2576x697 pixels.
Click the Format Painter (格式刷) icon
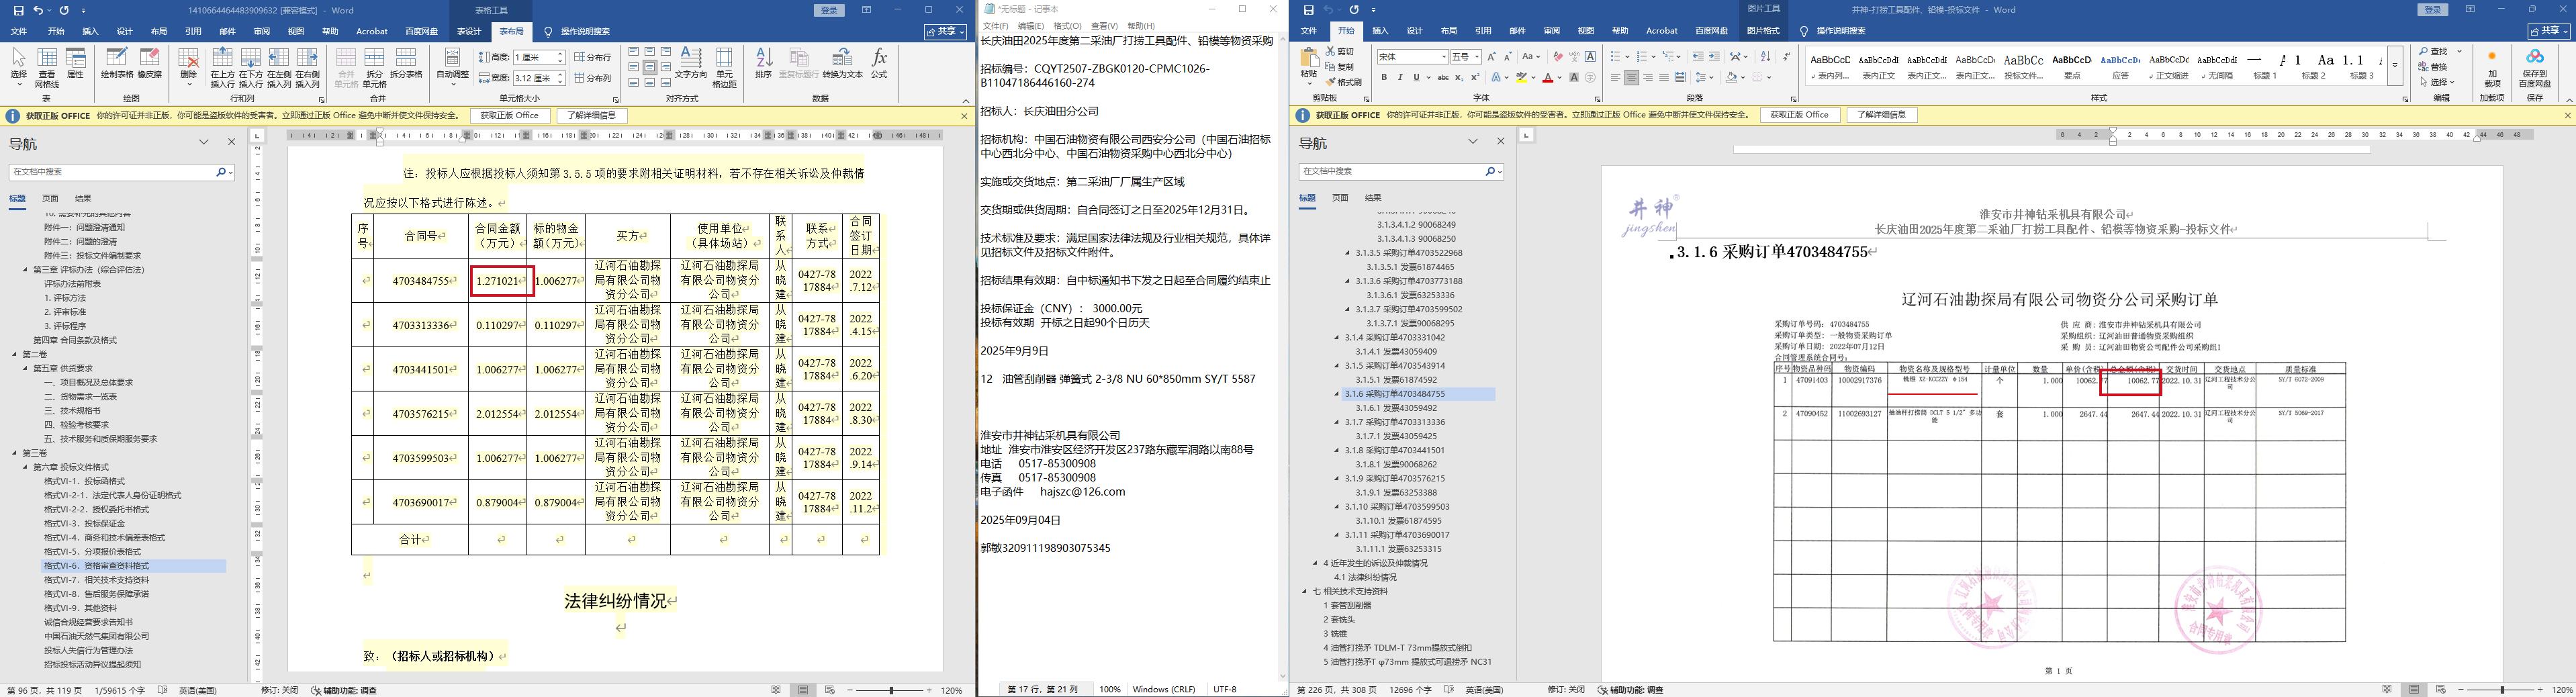(1344, 82)
